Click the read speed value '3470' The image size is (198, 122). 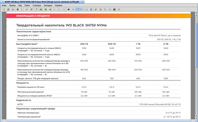[138, 48]
